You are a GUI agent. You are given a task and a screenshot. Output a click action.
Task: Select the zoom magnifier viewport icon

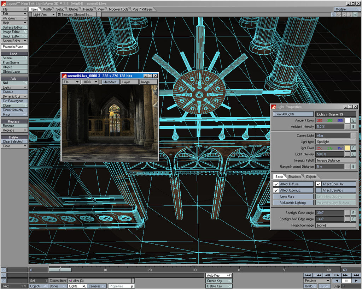point(349,14)
